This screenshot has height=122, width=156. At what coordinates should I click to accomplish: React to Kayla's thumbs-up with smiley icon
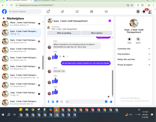60,56
